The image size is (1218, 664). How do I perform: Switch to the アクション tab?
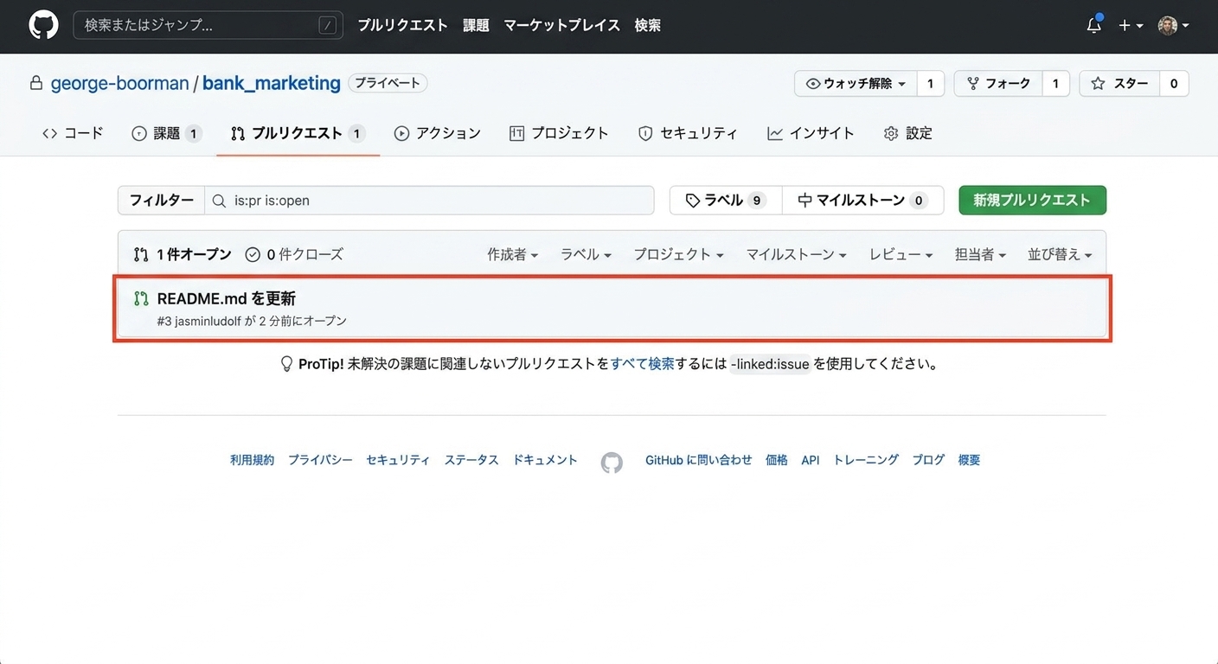pyautogui.click(x=437, y=133)
